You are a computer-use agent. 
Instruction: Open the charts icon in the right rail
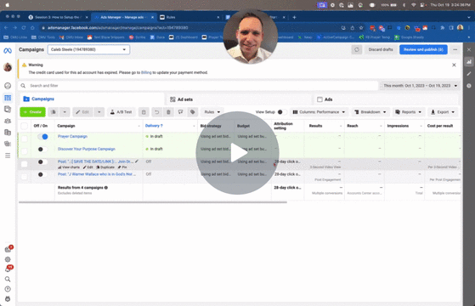point(469,62)
